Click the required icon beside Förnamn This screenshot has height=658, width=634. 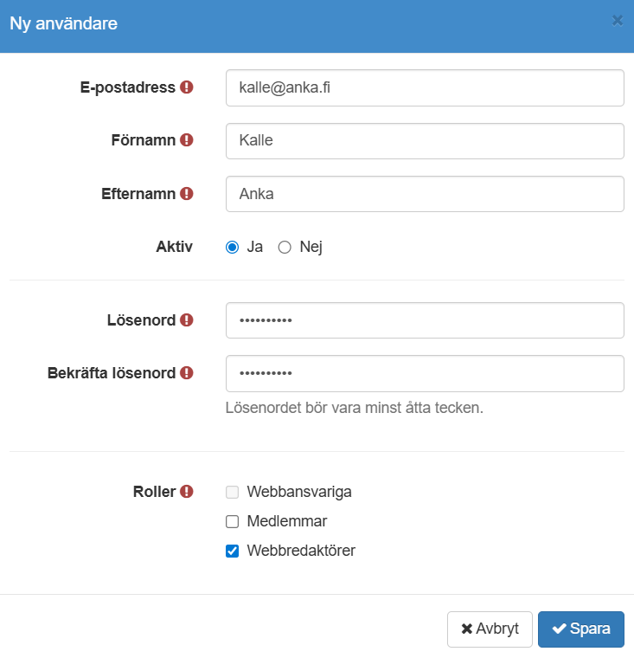click(x=187, y=140)
